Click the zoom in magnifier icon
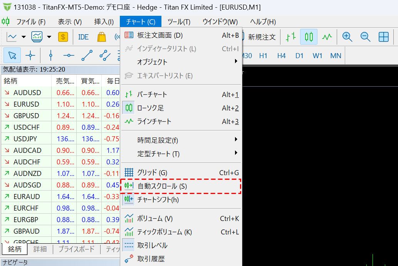Screen dimensions: 398x266 pos(347,37)
